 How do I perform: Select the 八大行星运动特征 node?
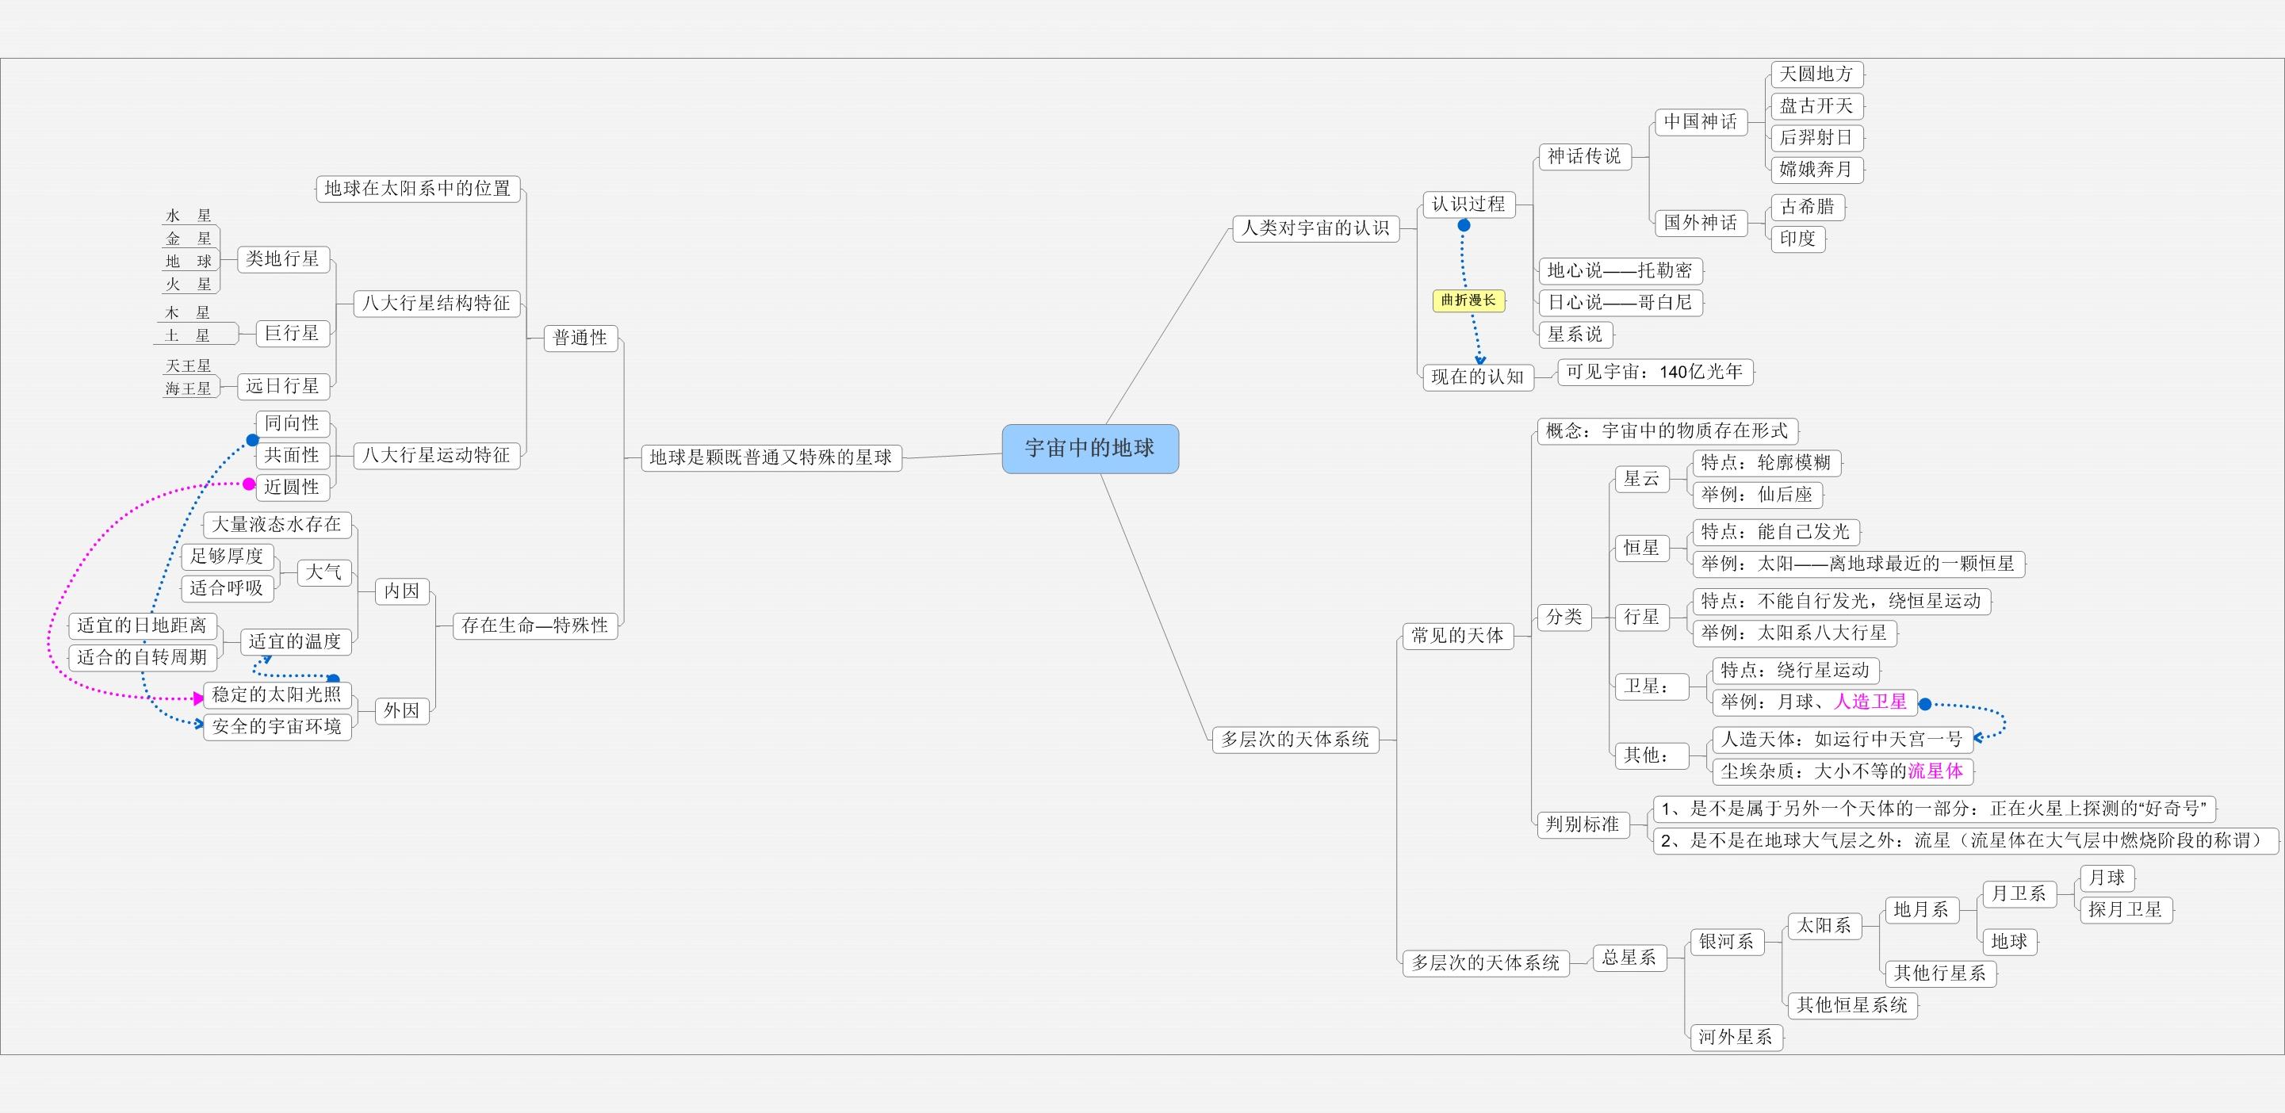tap(436, 455)
